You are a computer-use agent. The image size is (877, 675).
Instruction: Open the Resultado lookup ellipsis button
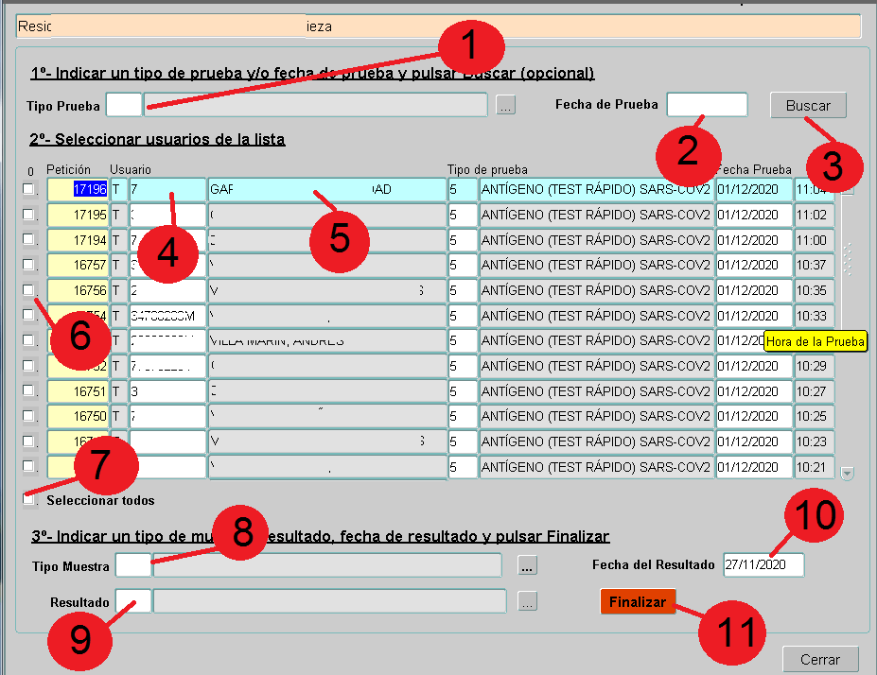click(528, 601)
